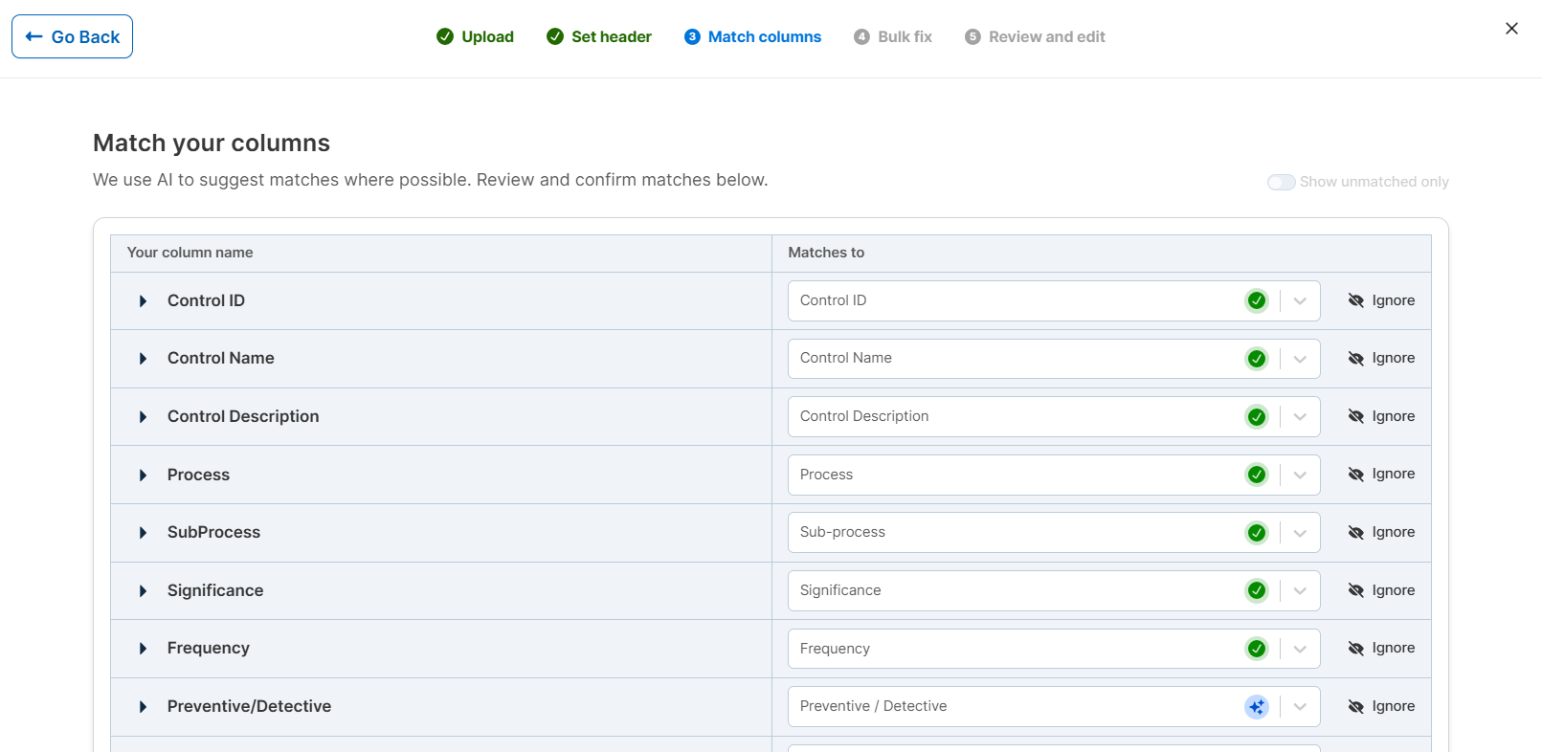This screenshot has width=1542, height=752.
Task: Ignore the Control Name column
Action: pos(1381,358)
